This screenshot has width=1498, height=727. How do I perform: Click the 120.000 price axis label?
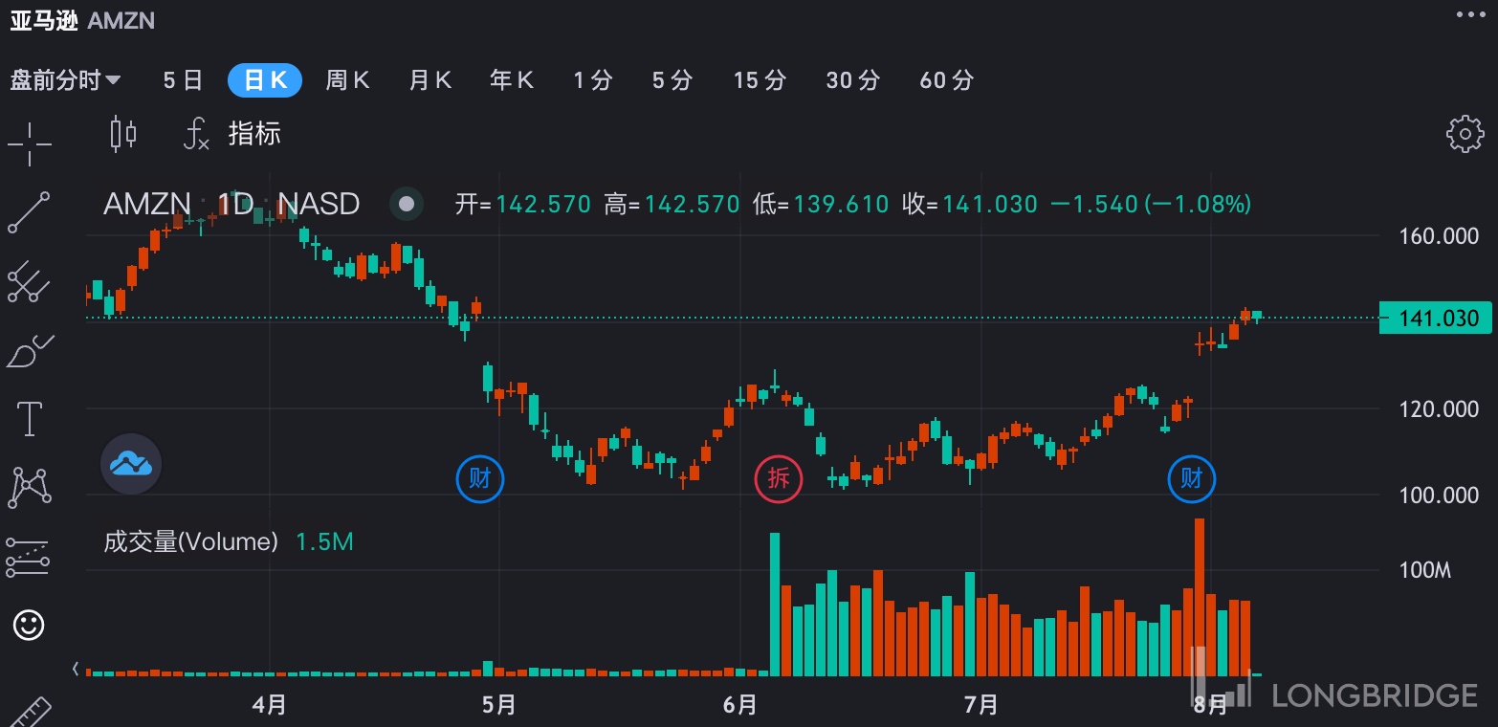pos(1439,409)
